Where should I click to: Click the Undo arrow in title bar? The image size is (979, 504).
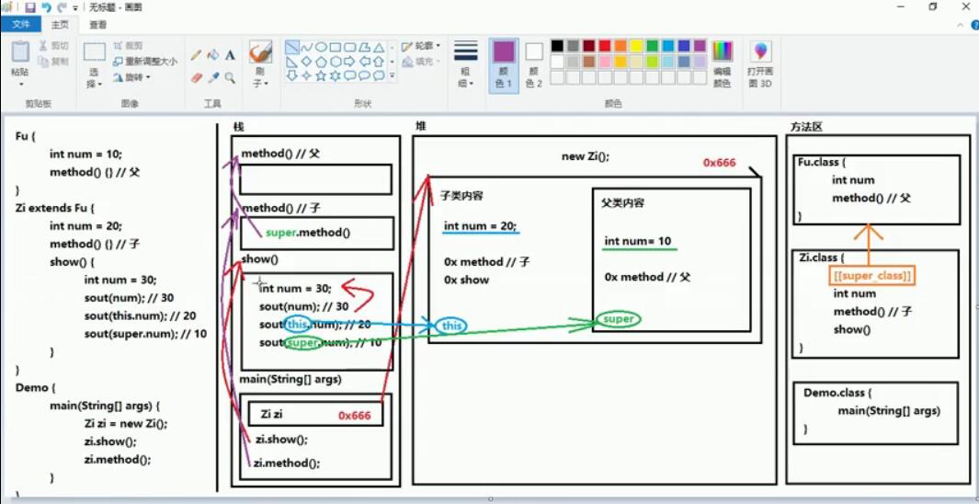click(46, 7)
